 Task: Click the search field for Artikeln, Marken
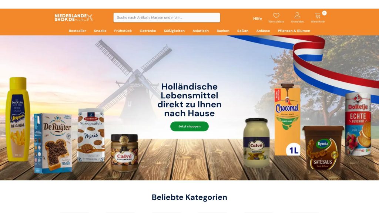point(167,18)
